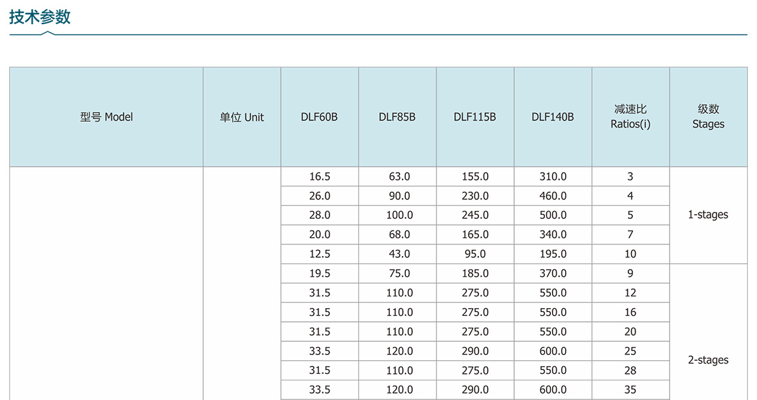Screen dimensions: 757x400
Task: Click the 级数 Stages column header
Action: (x=708, y=117)
